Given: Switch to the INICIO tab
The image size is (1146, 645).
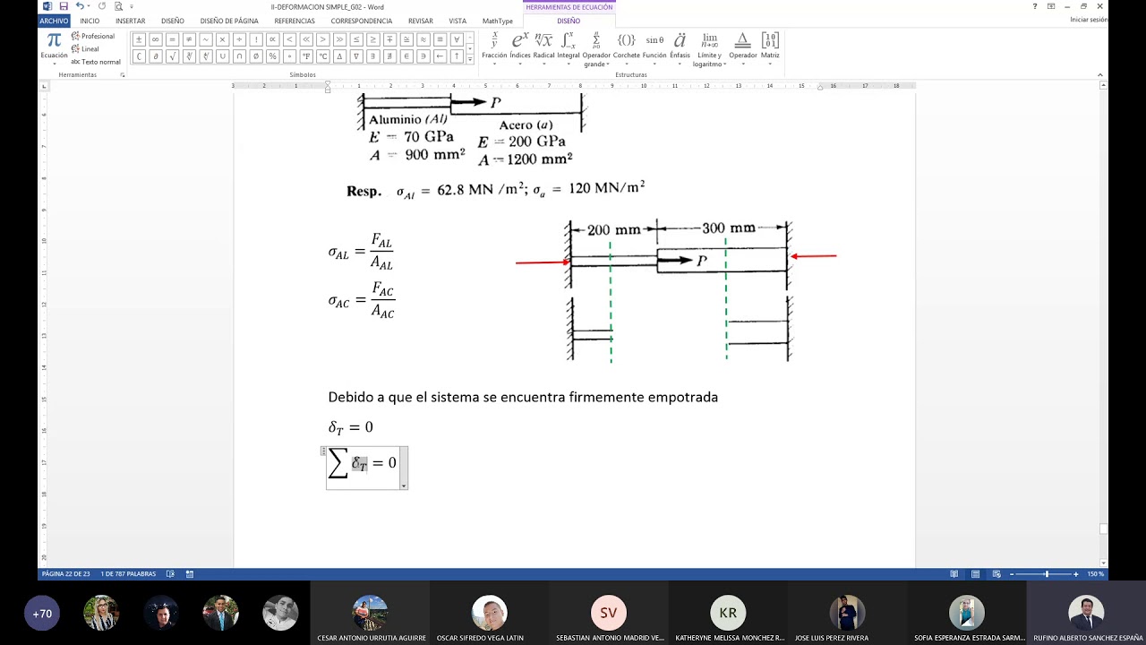Looking at the screenshot, I should click(x=90, y=21).
